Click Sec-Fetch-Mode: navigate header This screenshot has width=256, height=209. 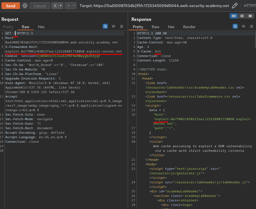[29, 119]
